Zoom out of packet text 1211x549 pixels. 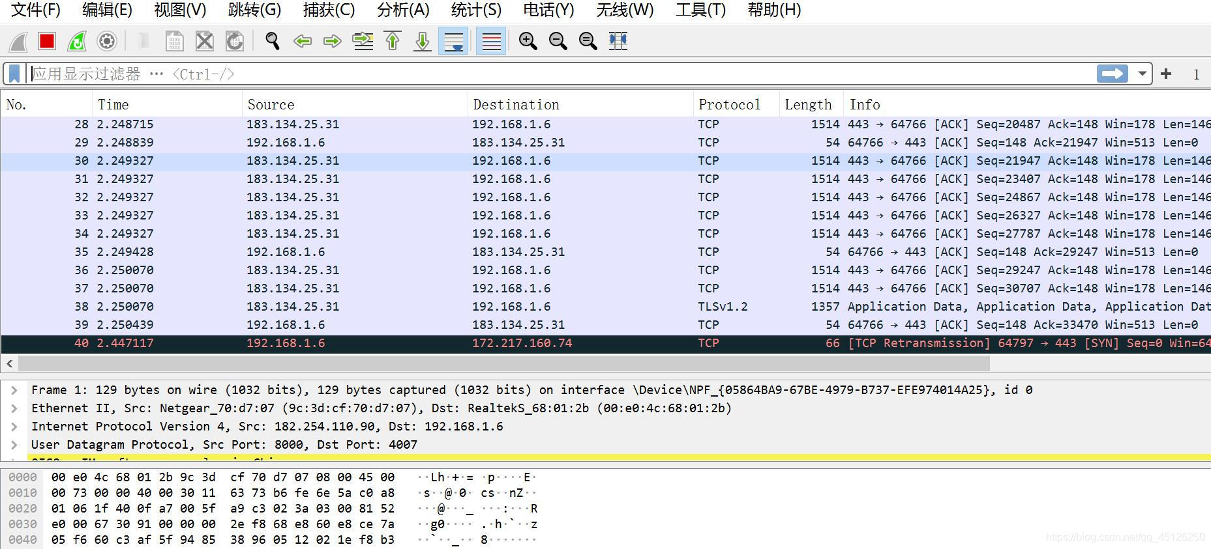click(558, 41)
